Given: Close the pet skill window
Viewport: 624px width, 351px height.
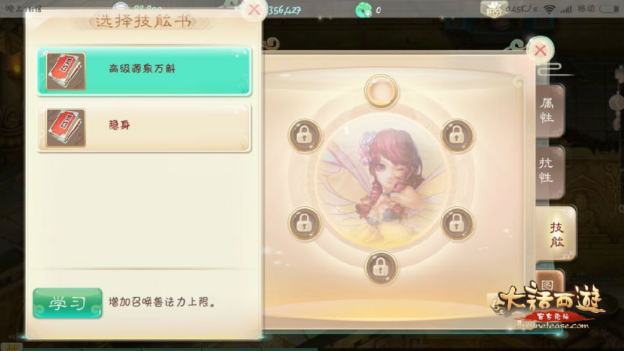Looking at the screenshot, I should click(540, 50).
